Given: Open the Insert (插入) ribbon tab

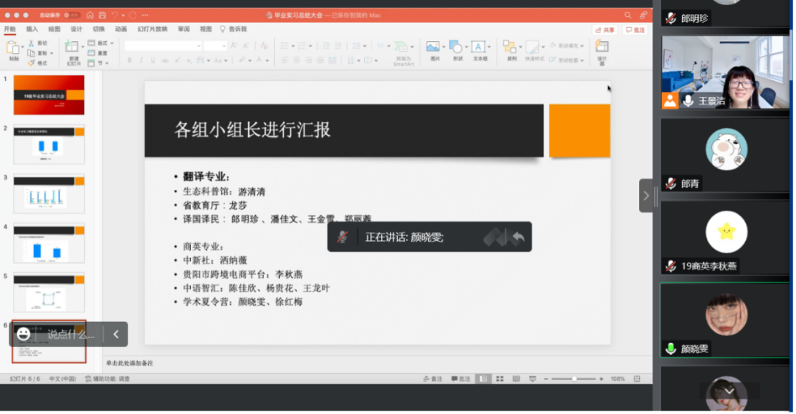Looking at the screenshot, I should [32, 29].
